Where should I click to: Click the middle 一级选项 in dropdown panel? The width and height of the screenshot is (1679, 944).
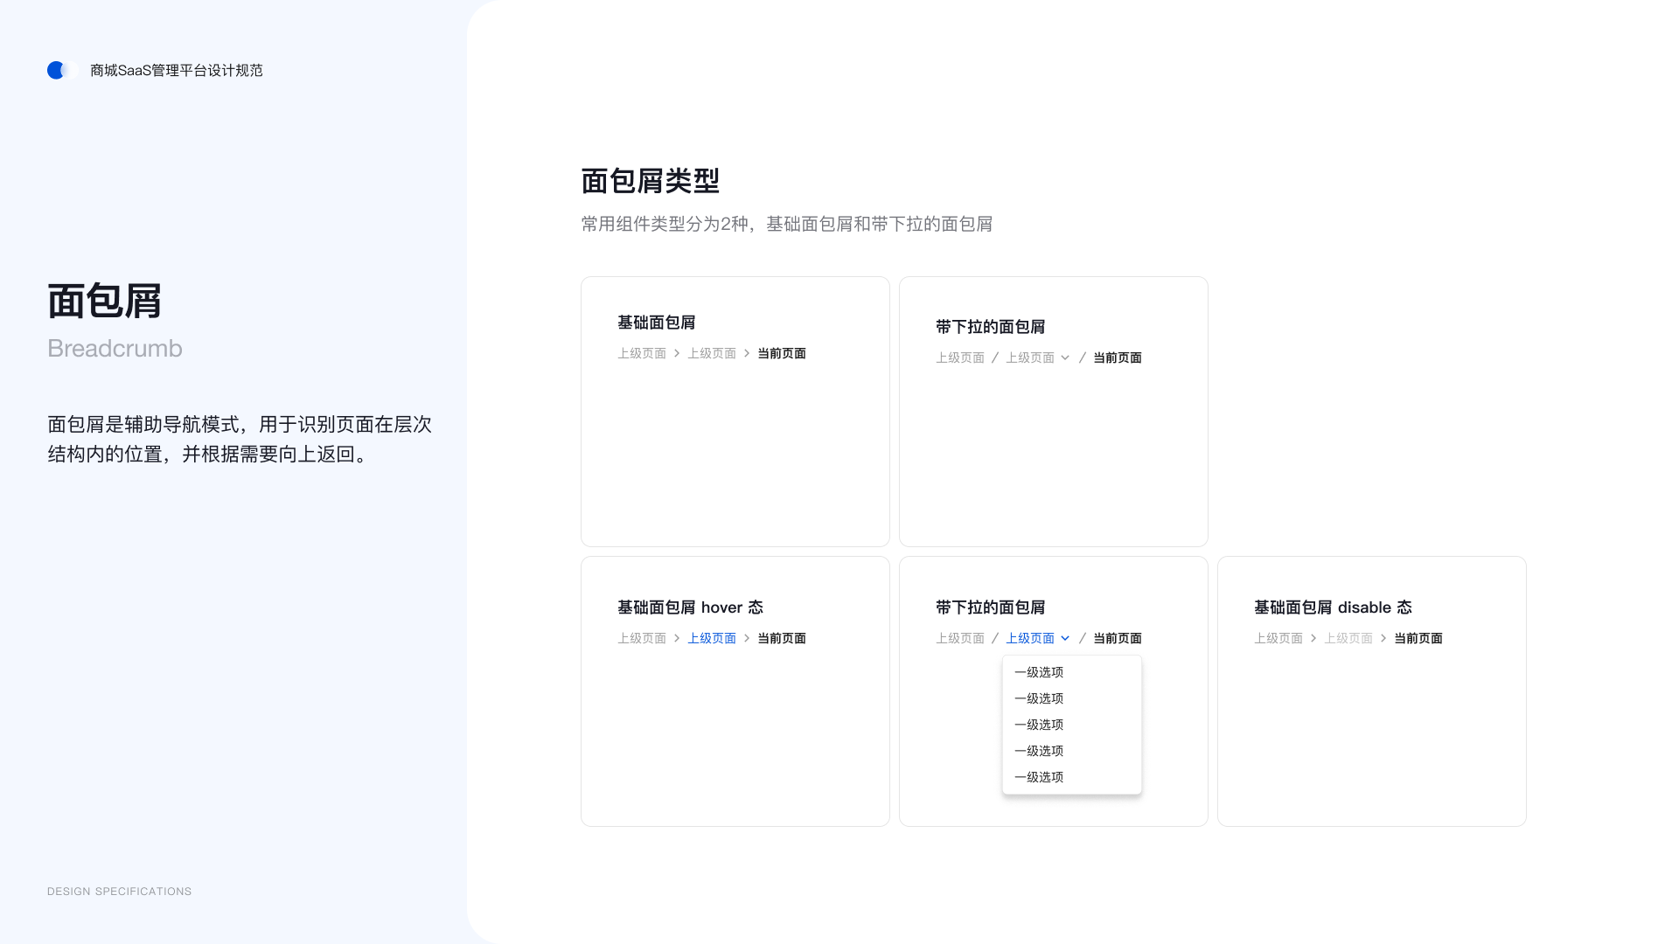pyautogui.click(x=1039, y=725)
